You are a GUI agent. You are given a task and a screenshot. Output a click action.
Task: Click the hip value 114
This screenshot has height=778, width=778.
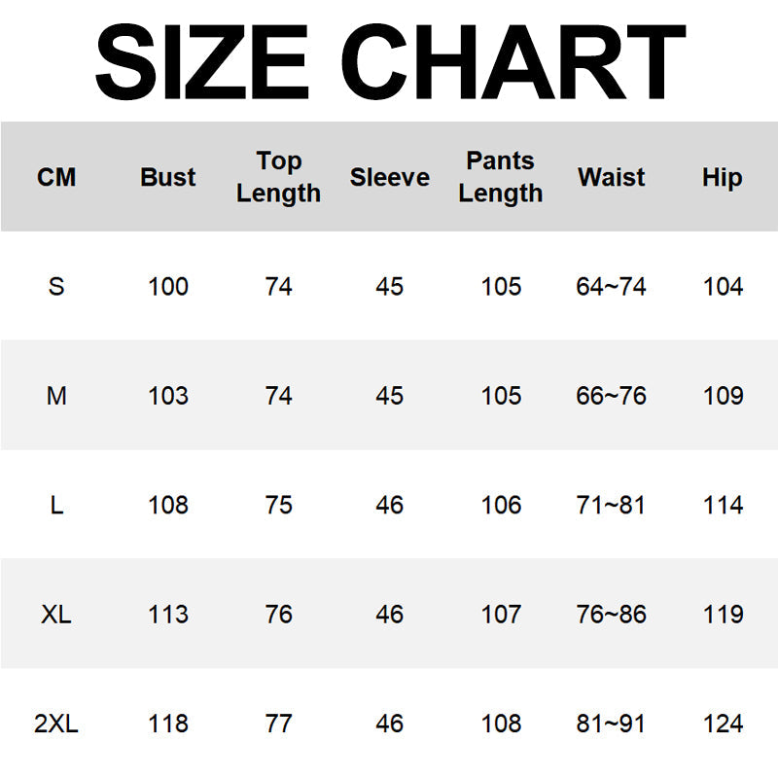pyautogui.click(x=723, y=506)
